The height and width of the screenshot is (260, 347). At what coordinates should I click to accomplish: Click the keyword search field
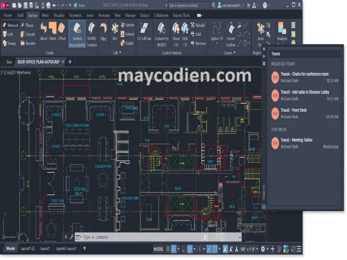[x=188, y=5]
